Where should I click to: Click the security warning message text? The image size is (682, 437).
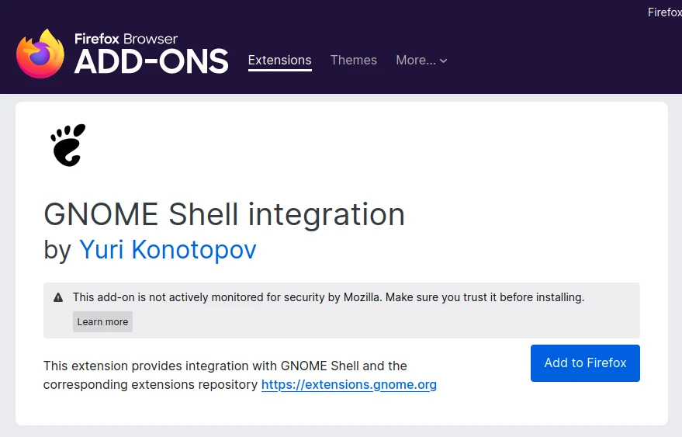[328, 297]
